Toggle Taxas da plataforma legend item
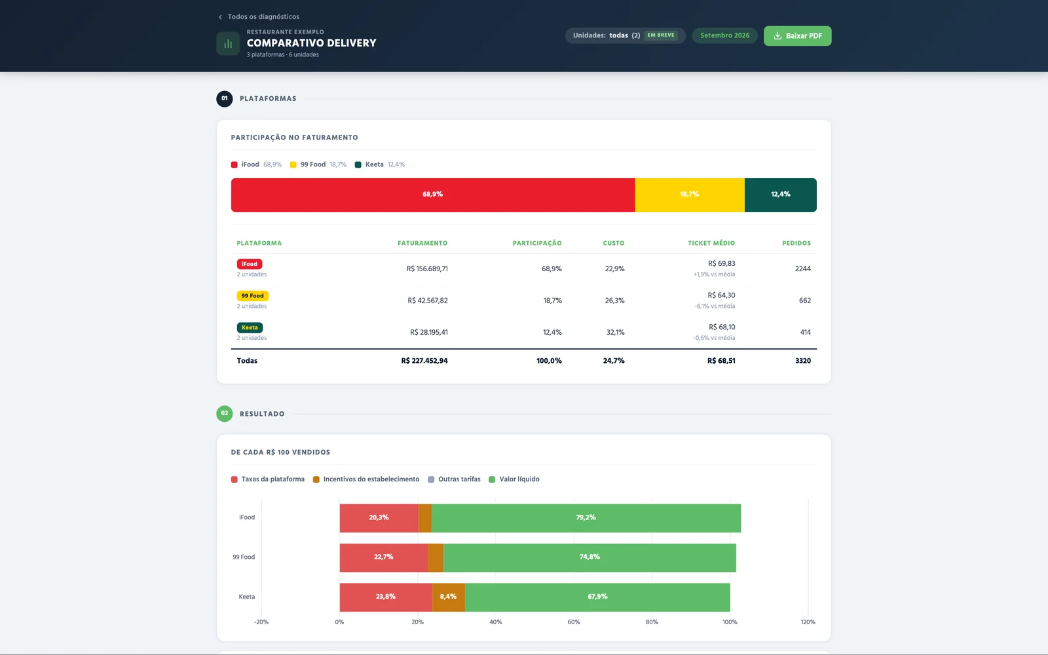1048x655 pixels. click(268, 479)
